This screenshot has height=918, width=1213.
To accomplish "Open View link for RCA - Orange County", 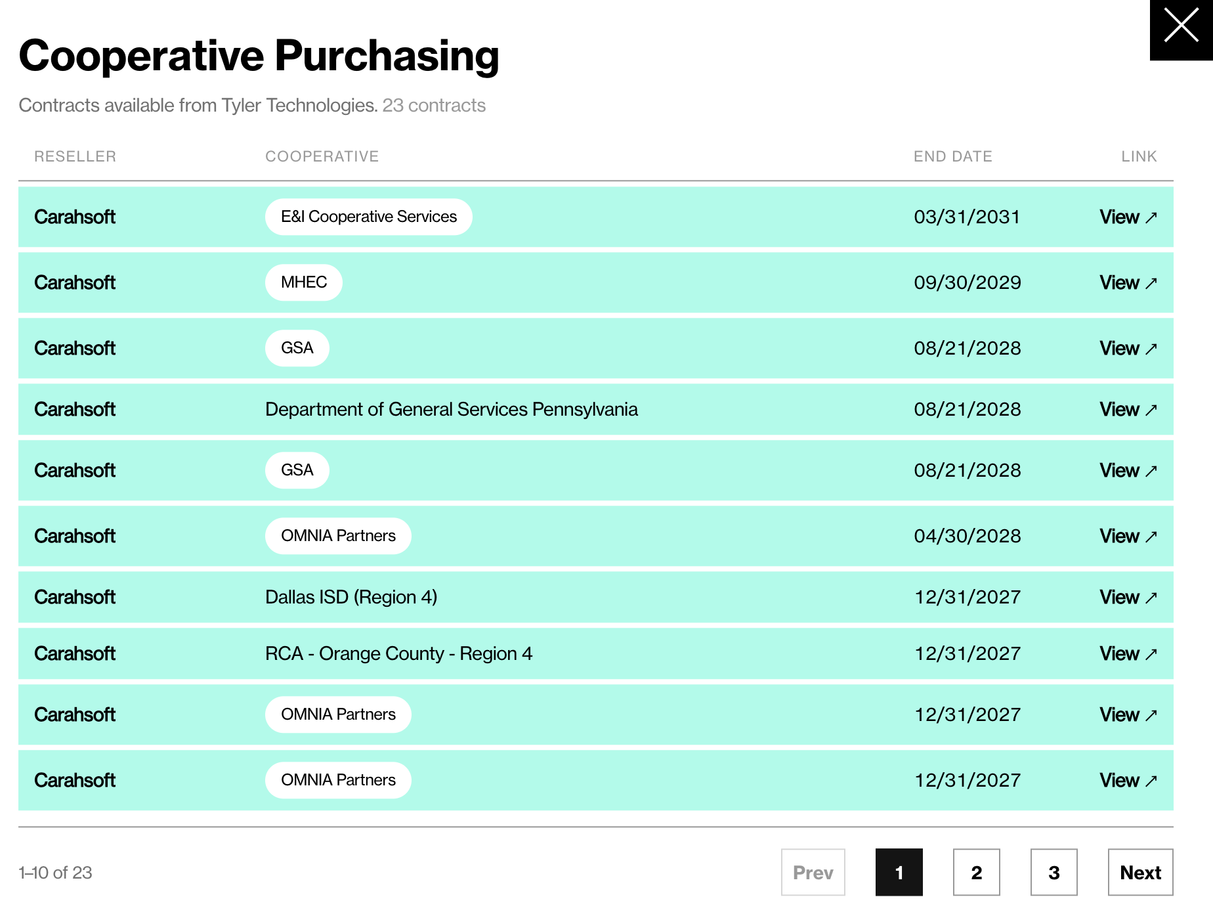I will (1128, 654).
